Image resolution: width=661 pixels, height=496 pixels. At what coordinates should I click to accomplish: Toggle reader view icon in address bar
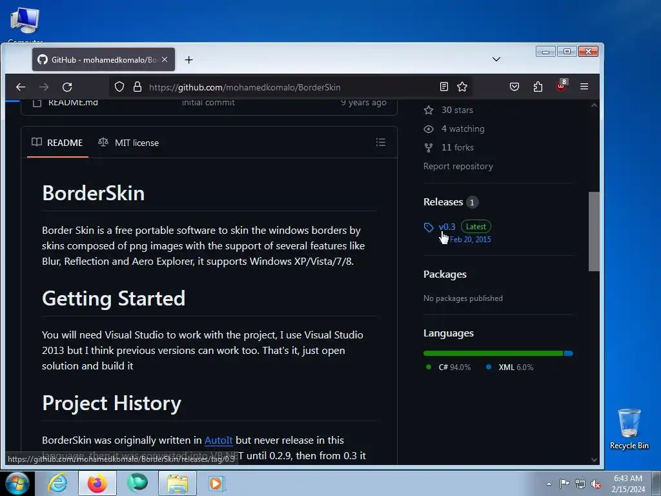coord(444,87)
